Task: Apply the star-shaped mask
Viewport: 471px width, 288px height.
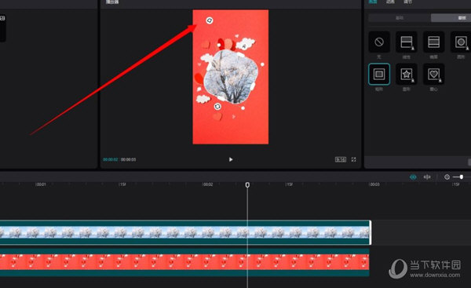Action: 407,74
